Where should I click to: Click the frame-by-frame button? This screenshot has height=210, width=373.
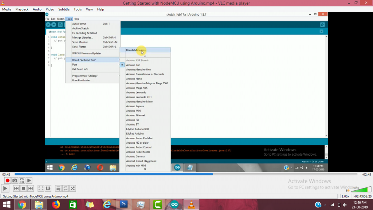pos(29,180)
